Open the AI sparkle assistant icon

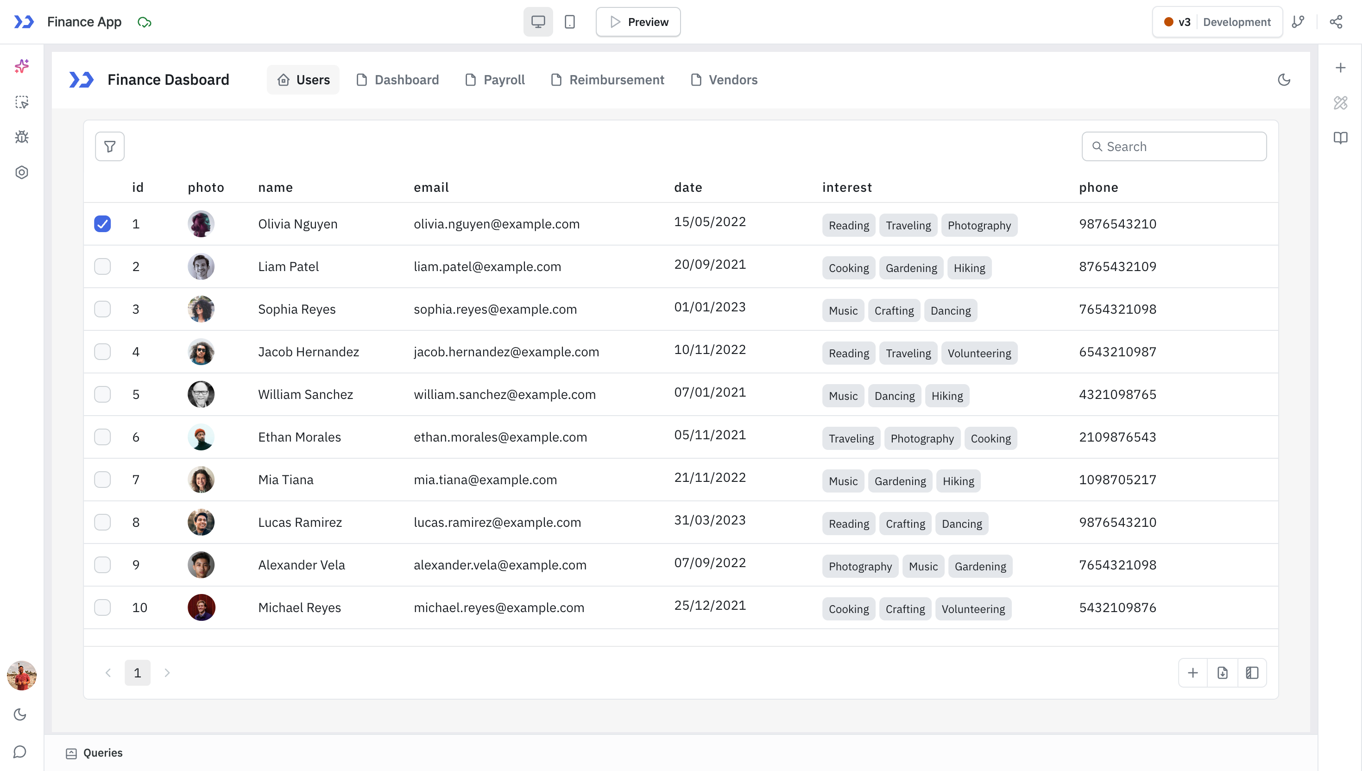(x=22, y=66)
